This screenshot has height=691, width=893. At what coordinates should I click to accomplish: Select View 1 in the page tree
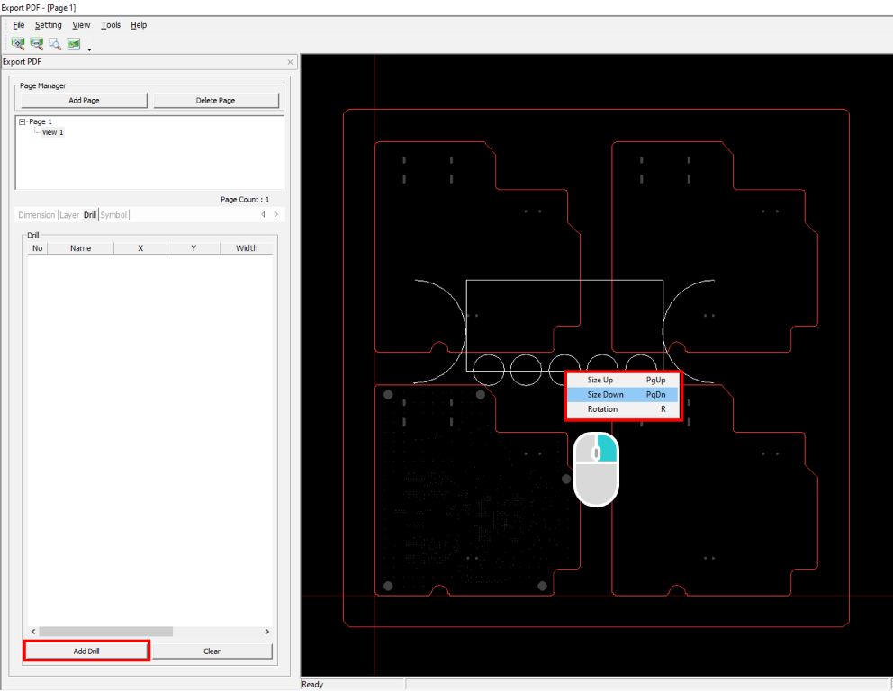click(52, 132)
